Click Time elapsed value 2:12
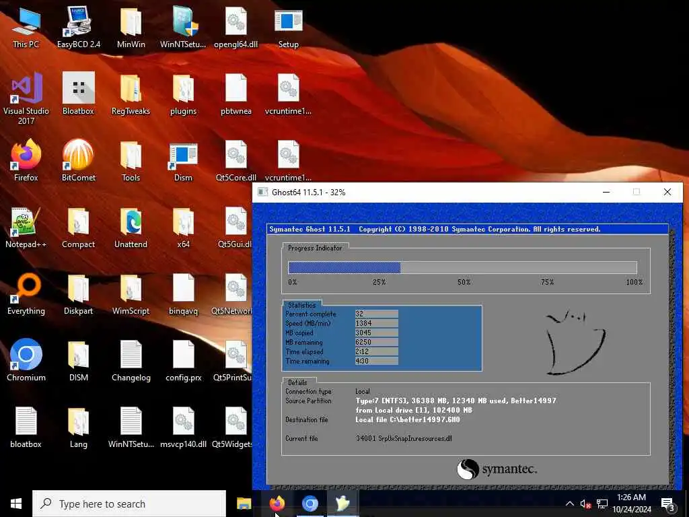 377,351
